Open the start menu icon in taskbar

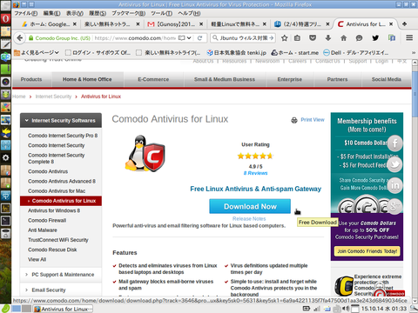(x=5, y=309)
